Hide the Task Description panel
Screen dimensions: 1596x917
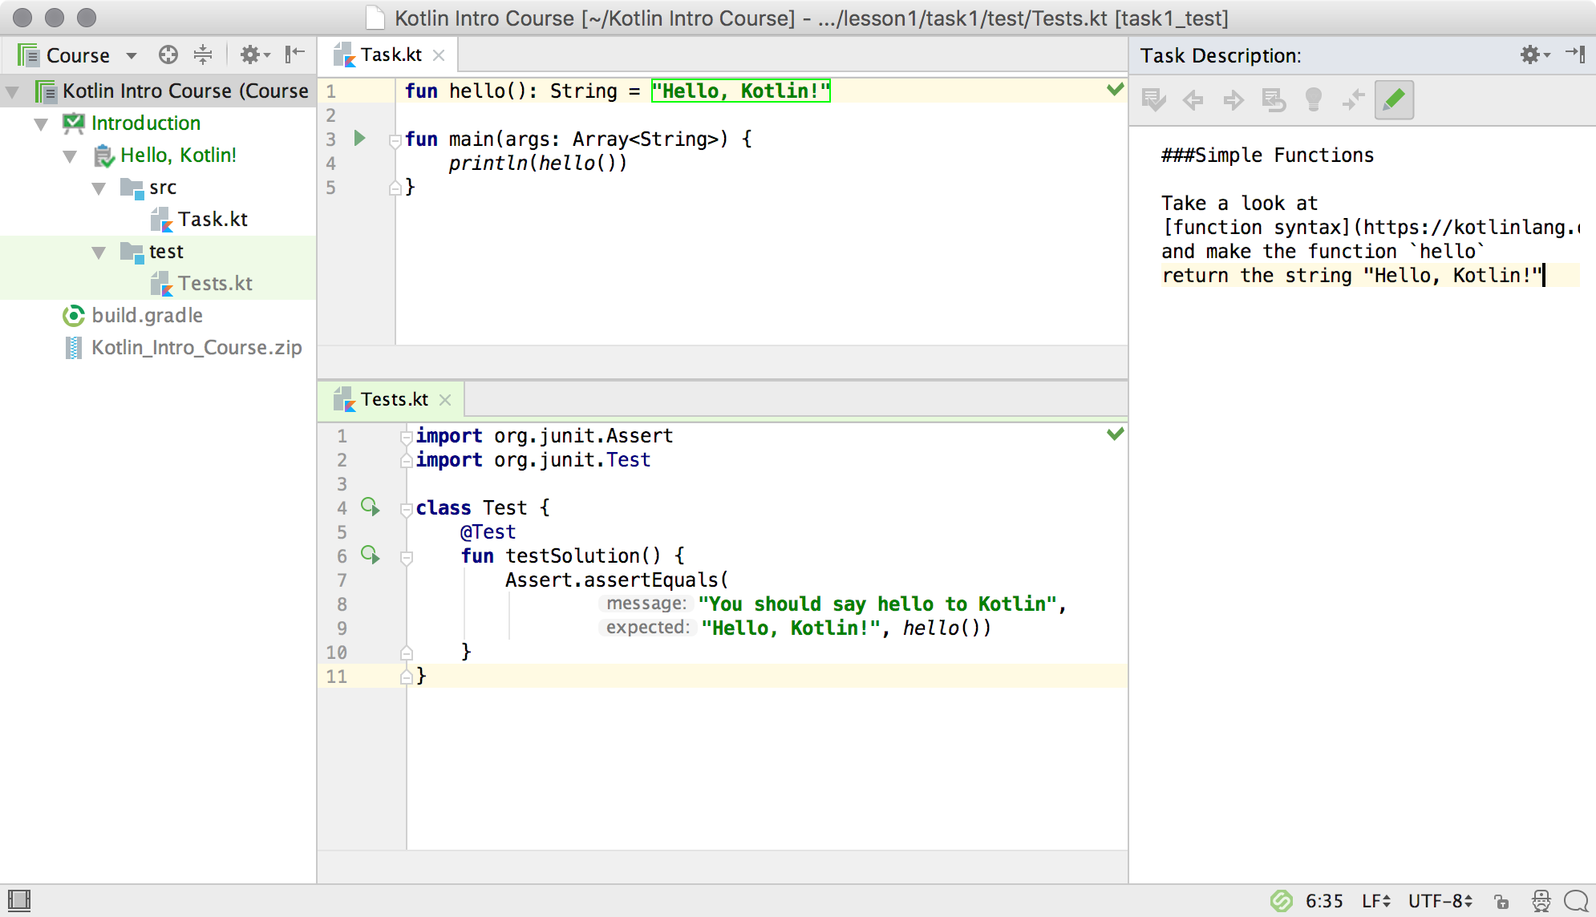click(x=1576, y=55)
